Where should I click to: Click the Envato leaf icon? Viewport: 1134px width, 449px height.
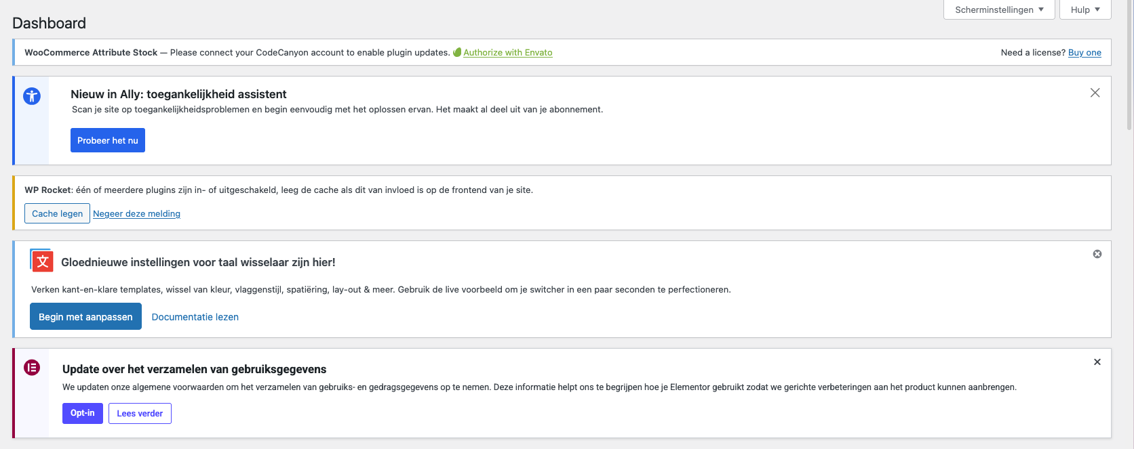457,52
